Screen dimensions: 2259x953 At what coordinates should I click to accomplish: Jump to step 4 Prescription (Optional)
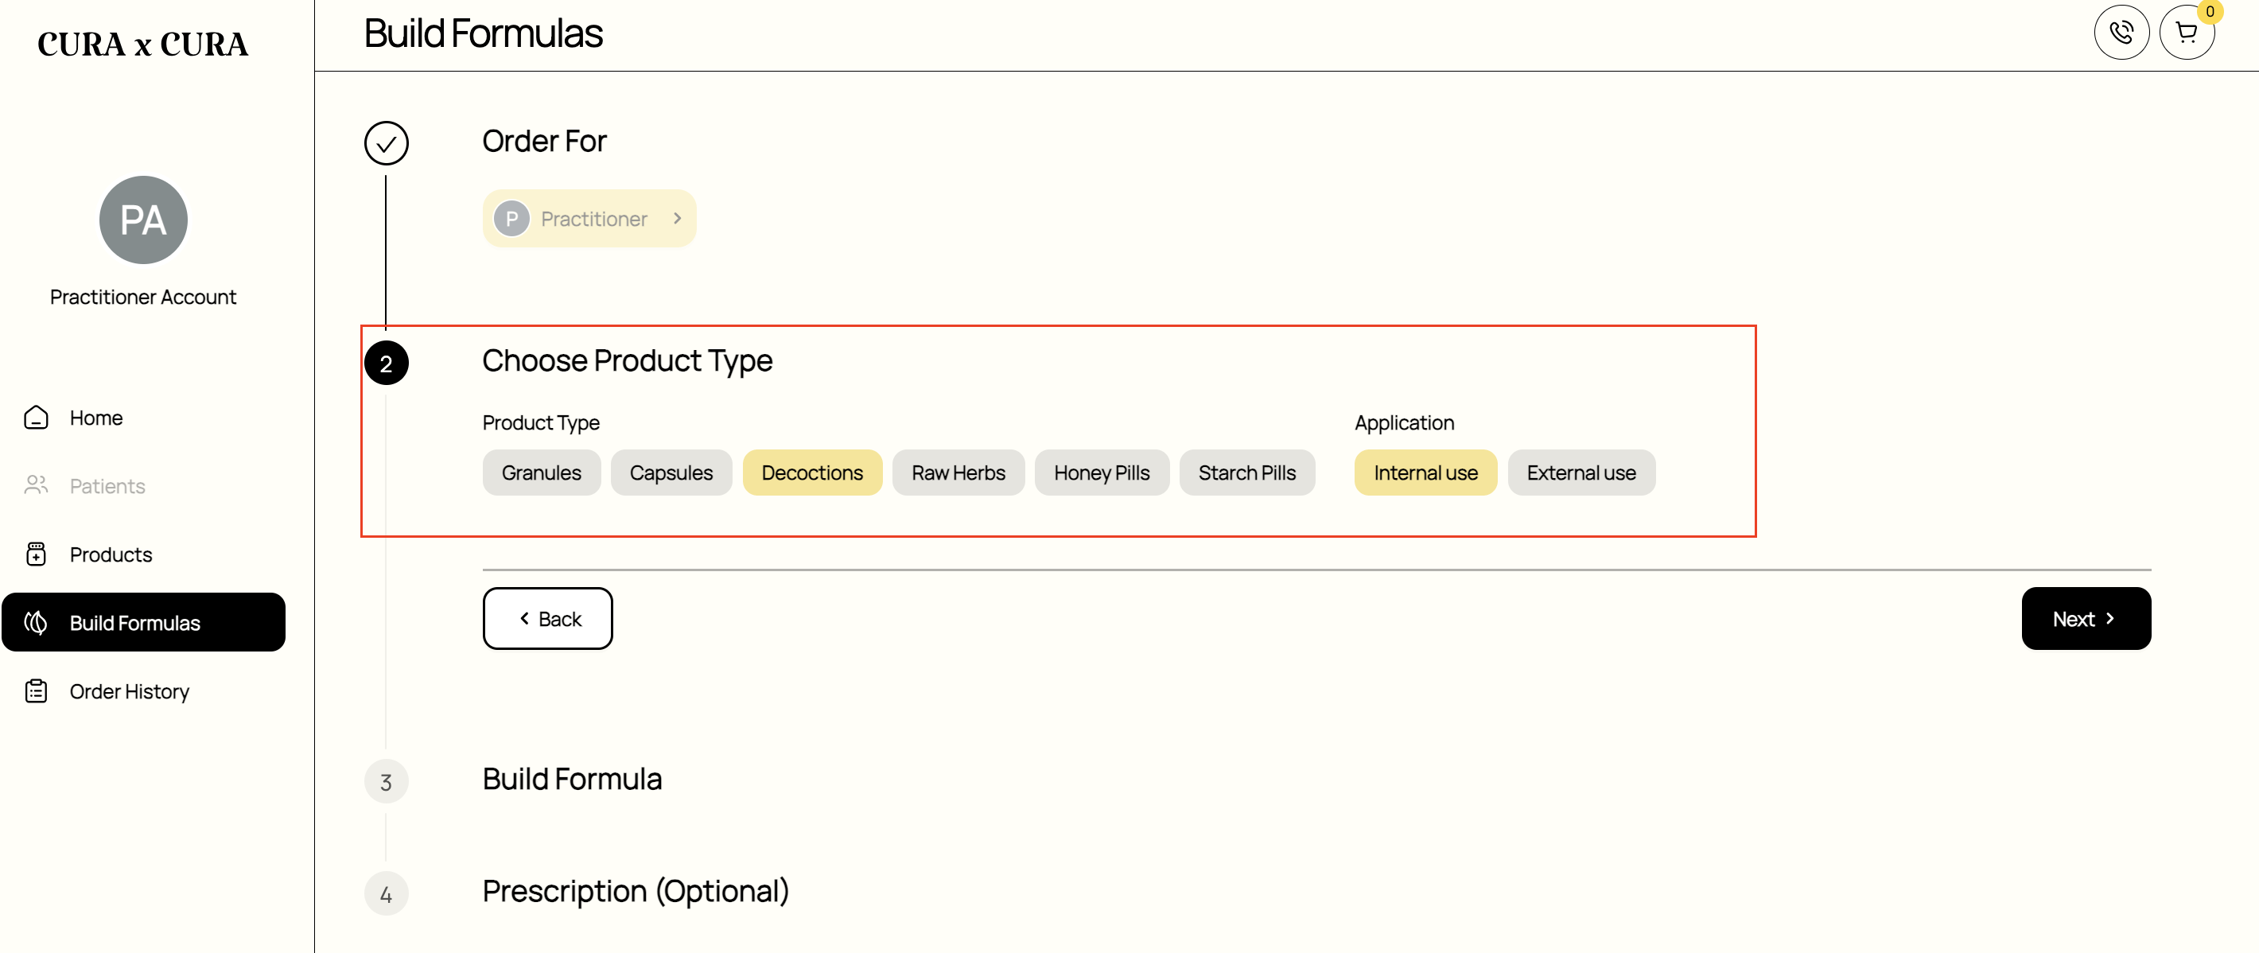[386, 893]
